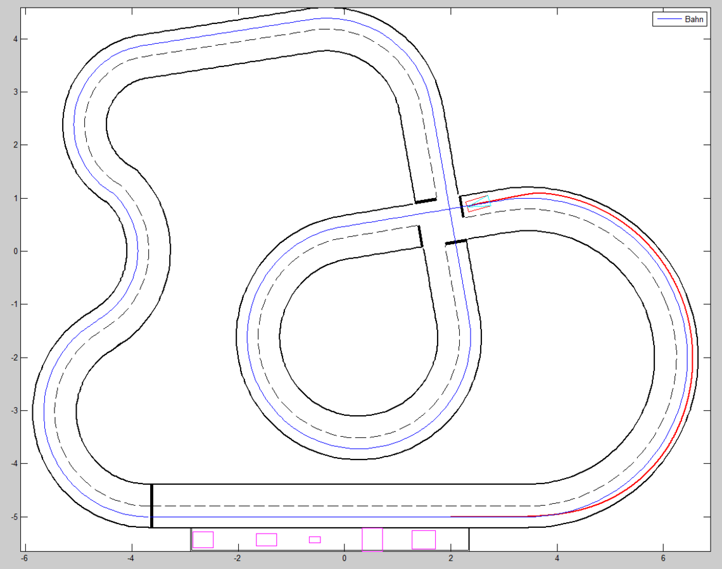Select the rightmost magenta parking box
This screenshot has height=569, width=722.
click(424, 539)
